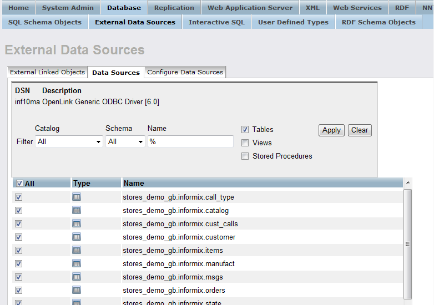Uncheck the call_type table checkbox
The image size is (434, 305).
coord(18,197)
